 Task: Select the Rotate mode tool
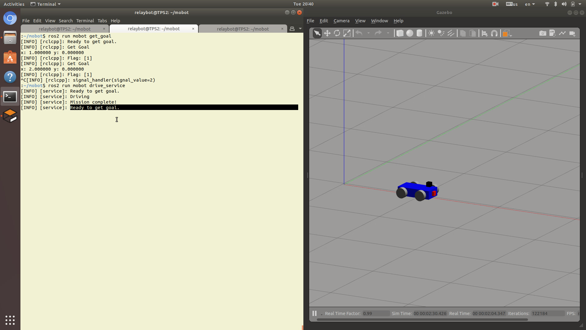point(337,33)
